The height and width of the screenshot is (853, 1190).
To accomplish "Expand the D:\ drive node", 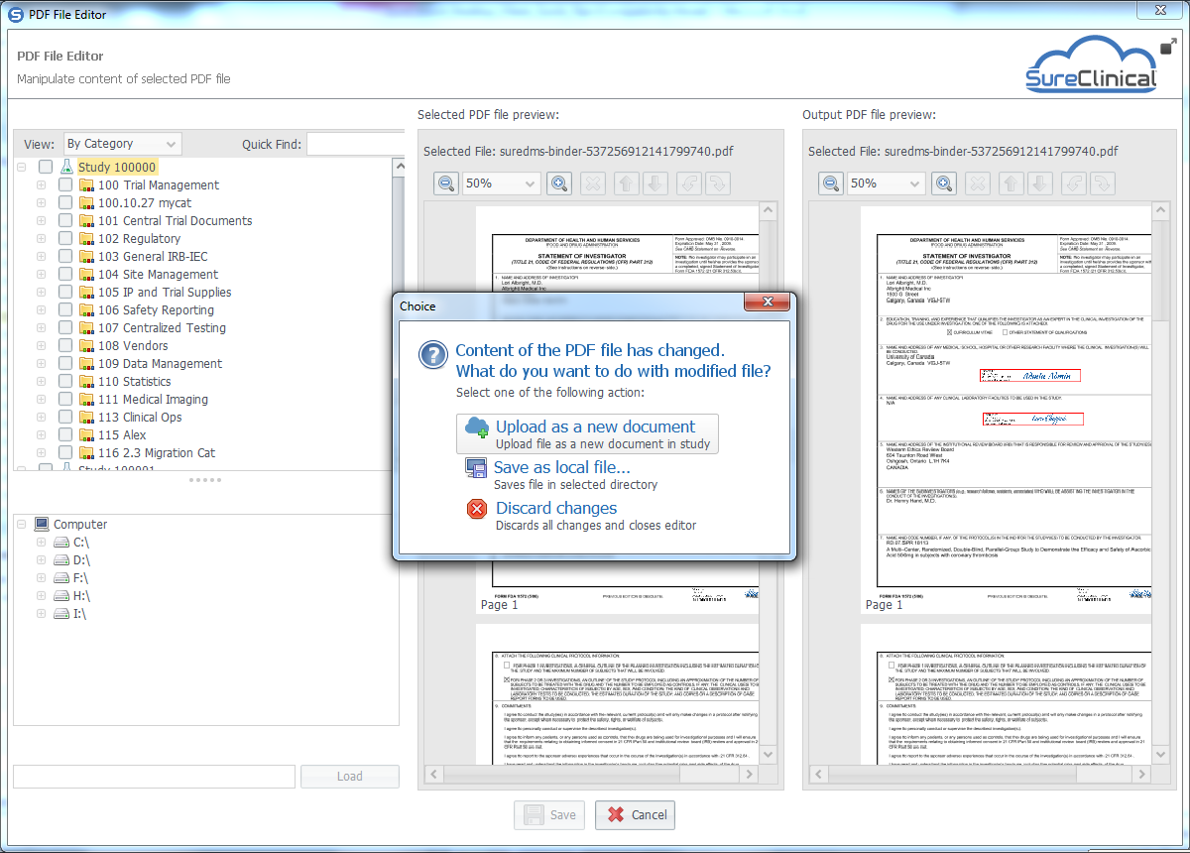I will click(x=42, y=559).
